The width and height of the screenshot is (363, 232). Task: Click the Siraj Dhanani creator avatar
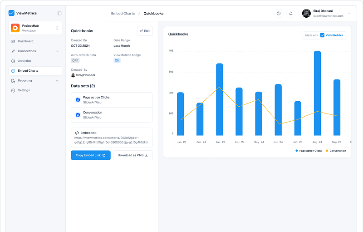73,75
